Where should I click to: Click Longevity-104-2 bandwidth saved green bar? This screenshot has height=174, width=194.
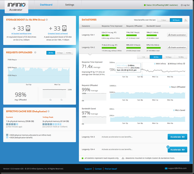click(154, 48)
